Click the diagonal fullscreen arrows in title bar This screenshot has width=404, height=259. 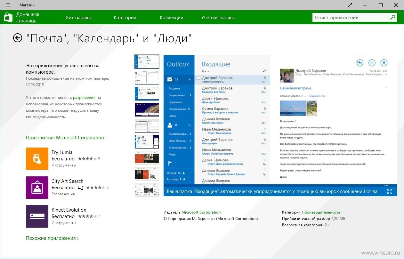(350, 5)
